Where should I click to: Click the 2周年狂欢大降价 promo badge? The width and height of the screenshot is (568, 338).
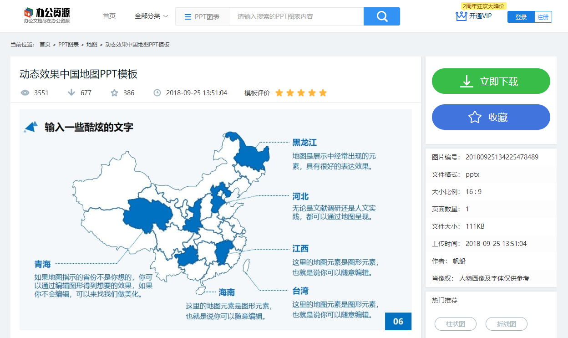click(x=483, y=6)
